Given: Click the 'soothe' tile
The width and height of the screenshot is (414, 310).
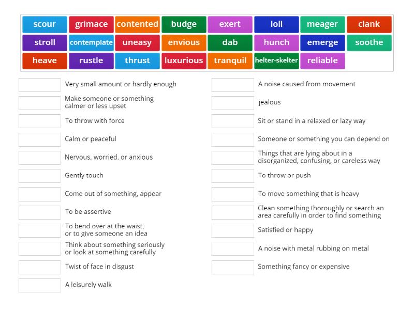Looking at the screenshot, I should [369, 42].
